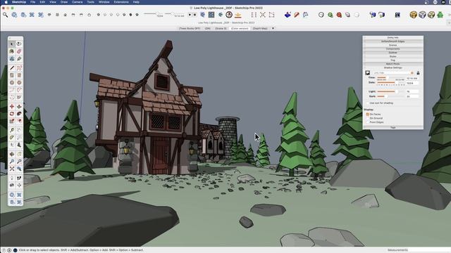
Task: Select the Walk footprints tool
Action: pyautogui.click(x=19, y=178)
